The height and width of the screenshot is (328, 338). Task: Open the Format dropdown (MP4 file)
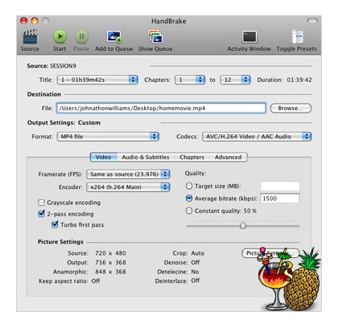pyautogui.click(x=108, y=137)
